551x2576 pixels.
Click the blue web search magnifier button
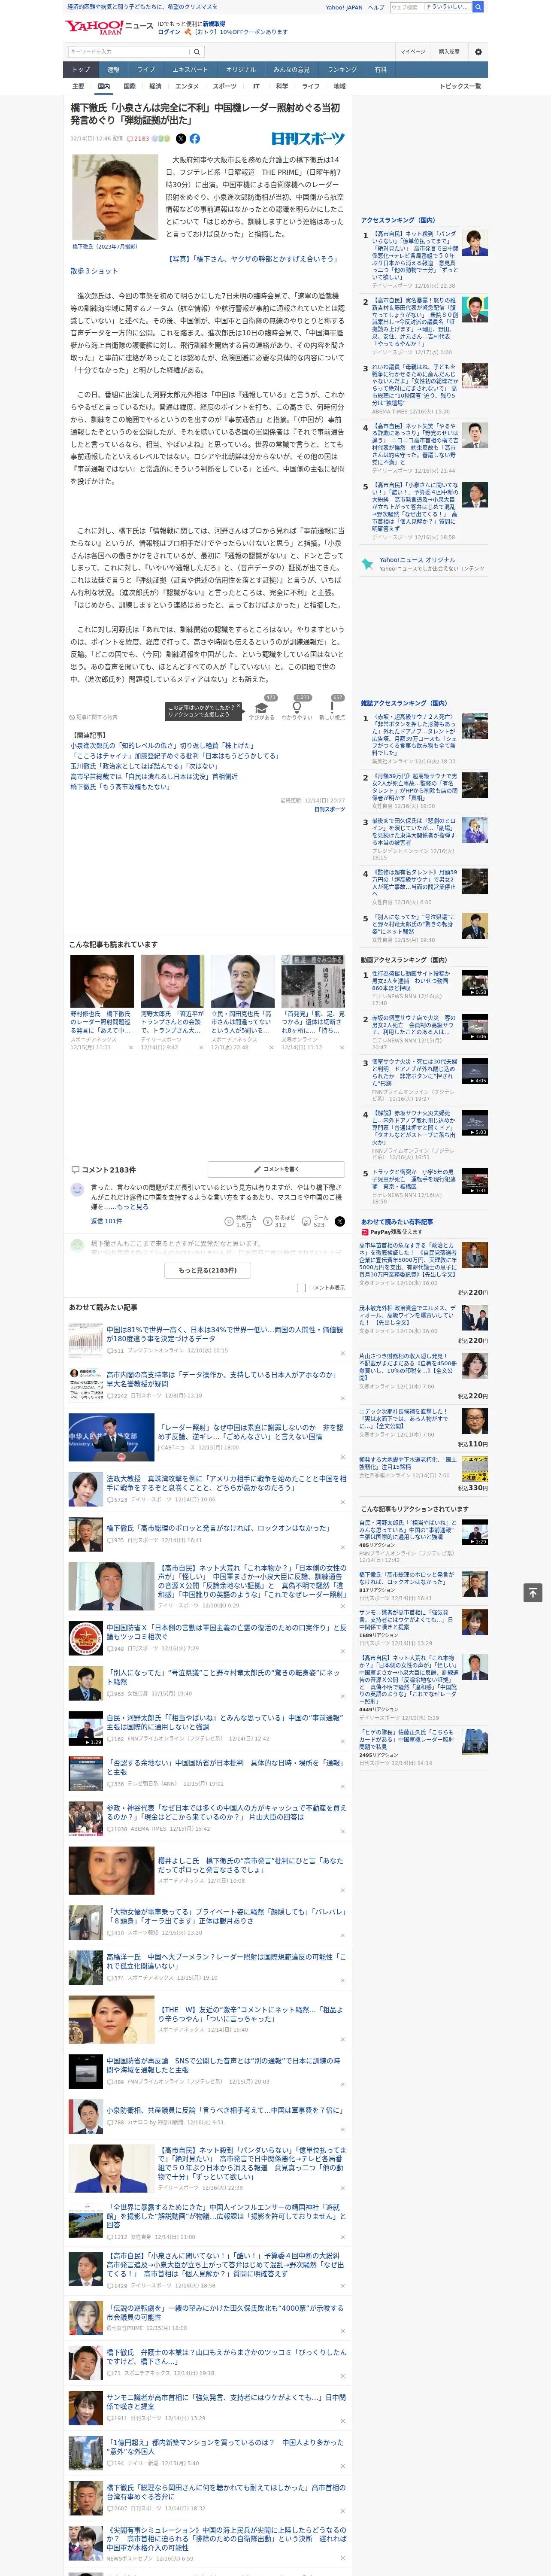coord(478,7)
